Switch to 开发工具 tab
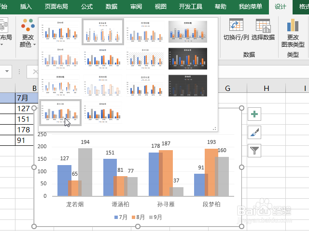The height and width of the screenshot is (231, 309). pyautogui.click(x=191, y=7)
